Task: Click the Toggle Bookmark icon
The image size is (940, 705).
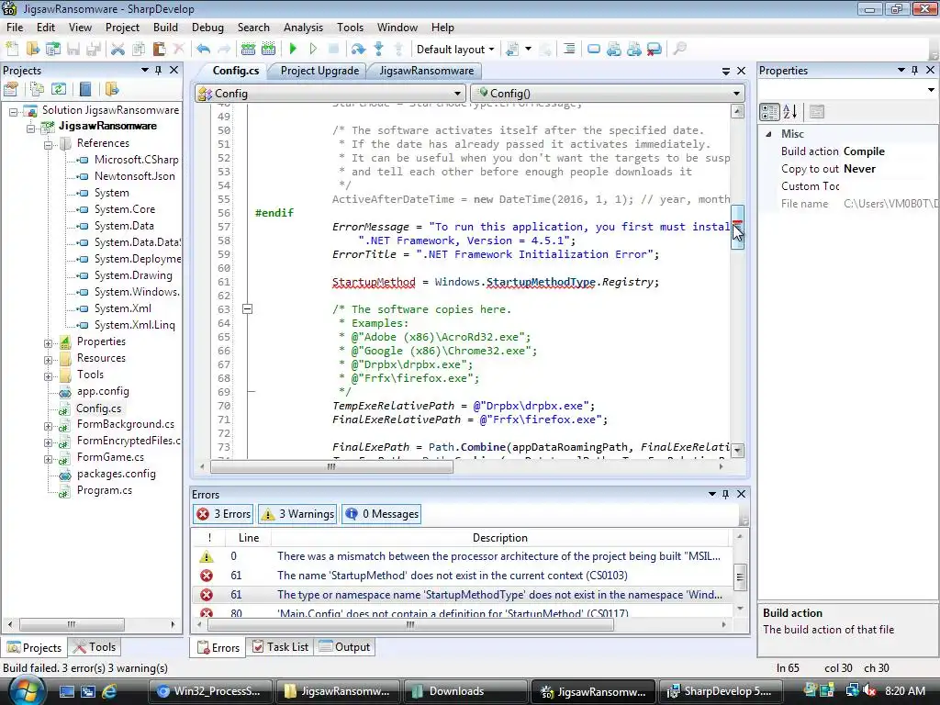Action: point(594,49)
